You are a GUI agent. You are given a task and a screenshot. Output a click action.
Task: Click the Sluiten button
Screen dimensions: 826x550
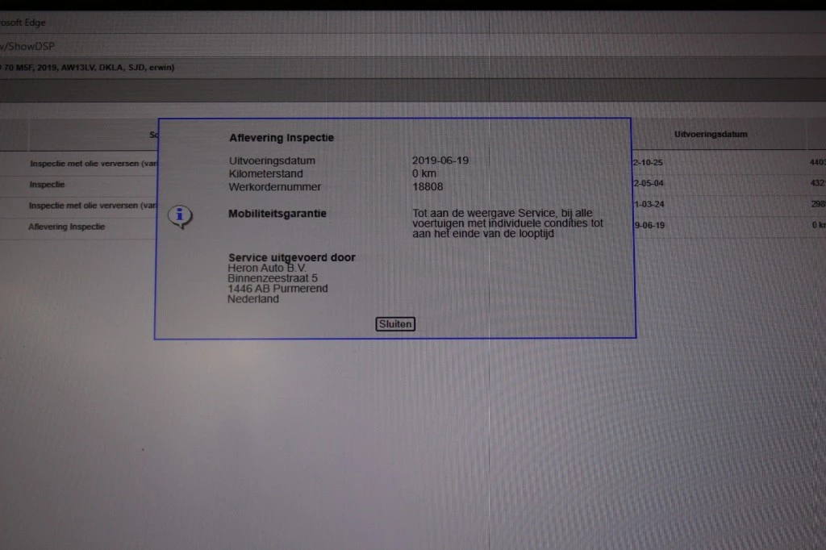click(x=395, y=324)
